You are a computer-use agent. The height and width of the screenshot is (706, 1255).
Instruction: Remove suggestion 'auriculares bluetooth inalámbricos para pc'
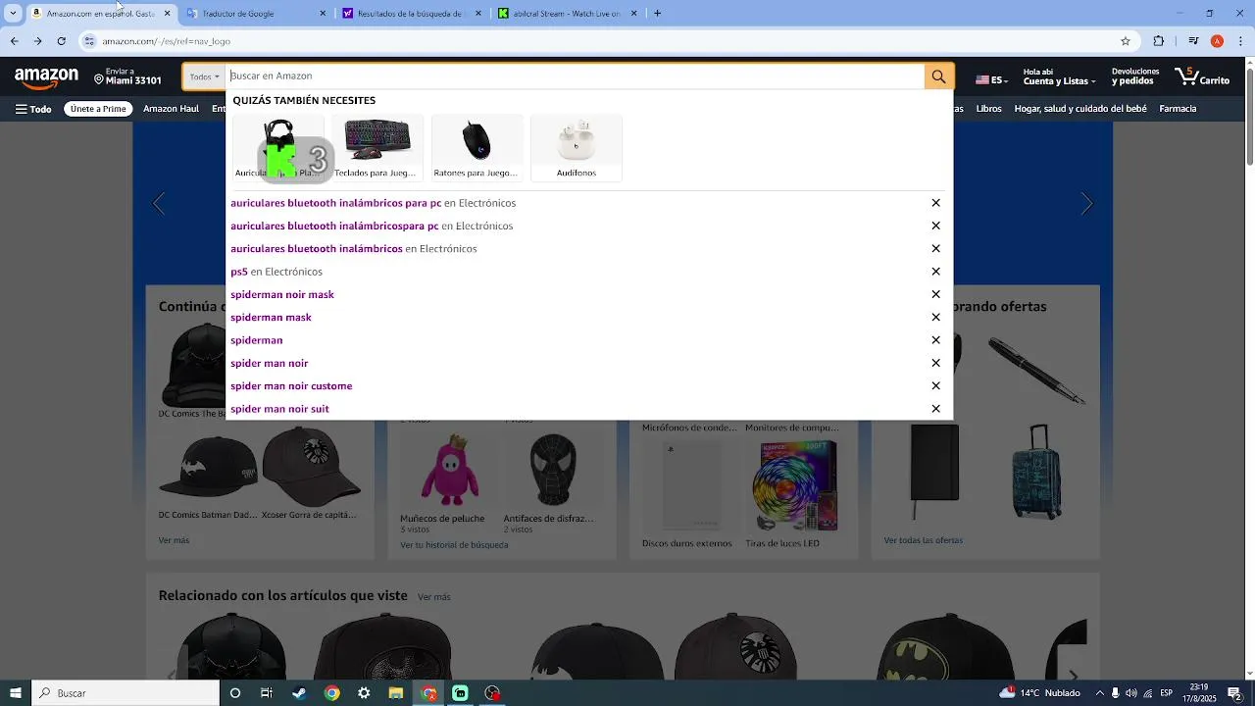click(x=935, y=203)
